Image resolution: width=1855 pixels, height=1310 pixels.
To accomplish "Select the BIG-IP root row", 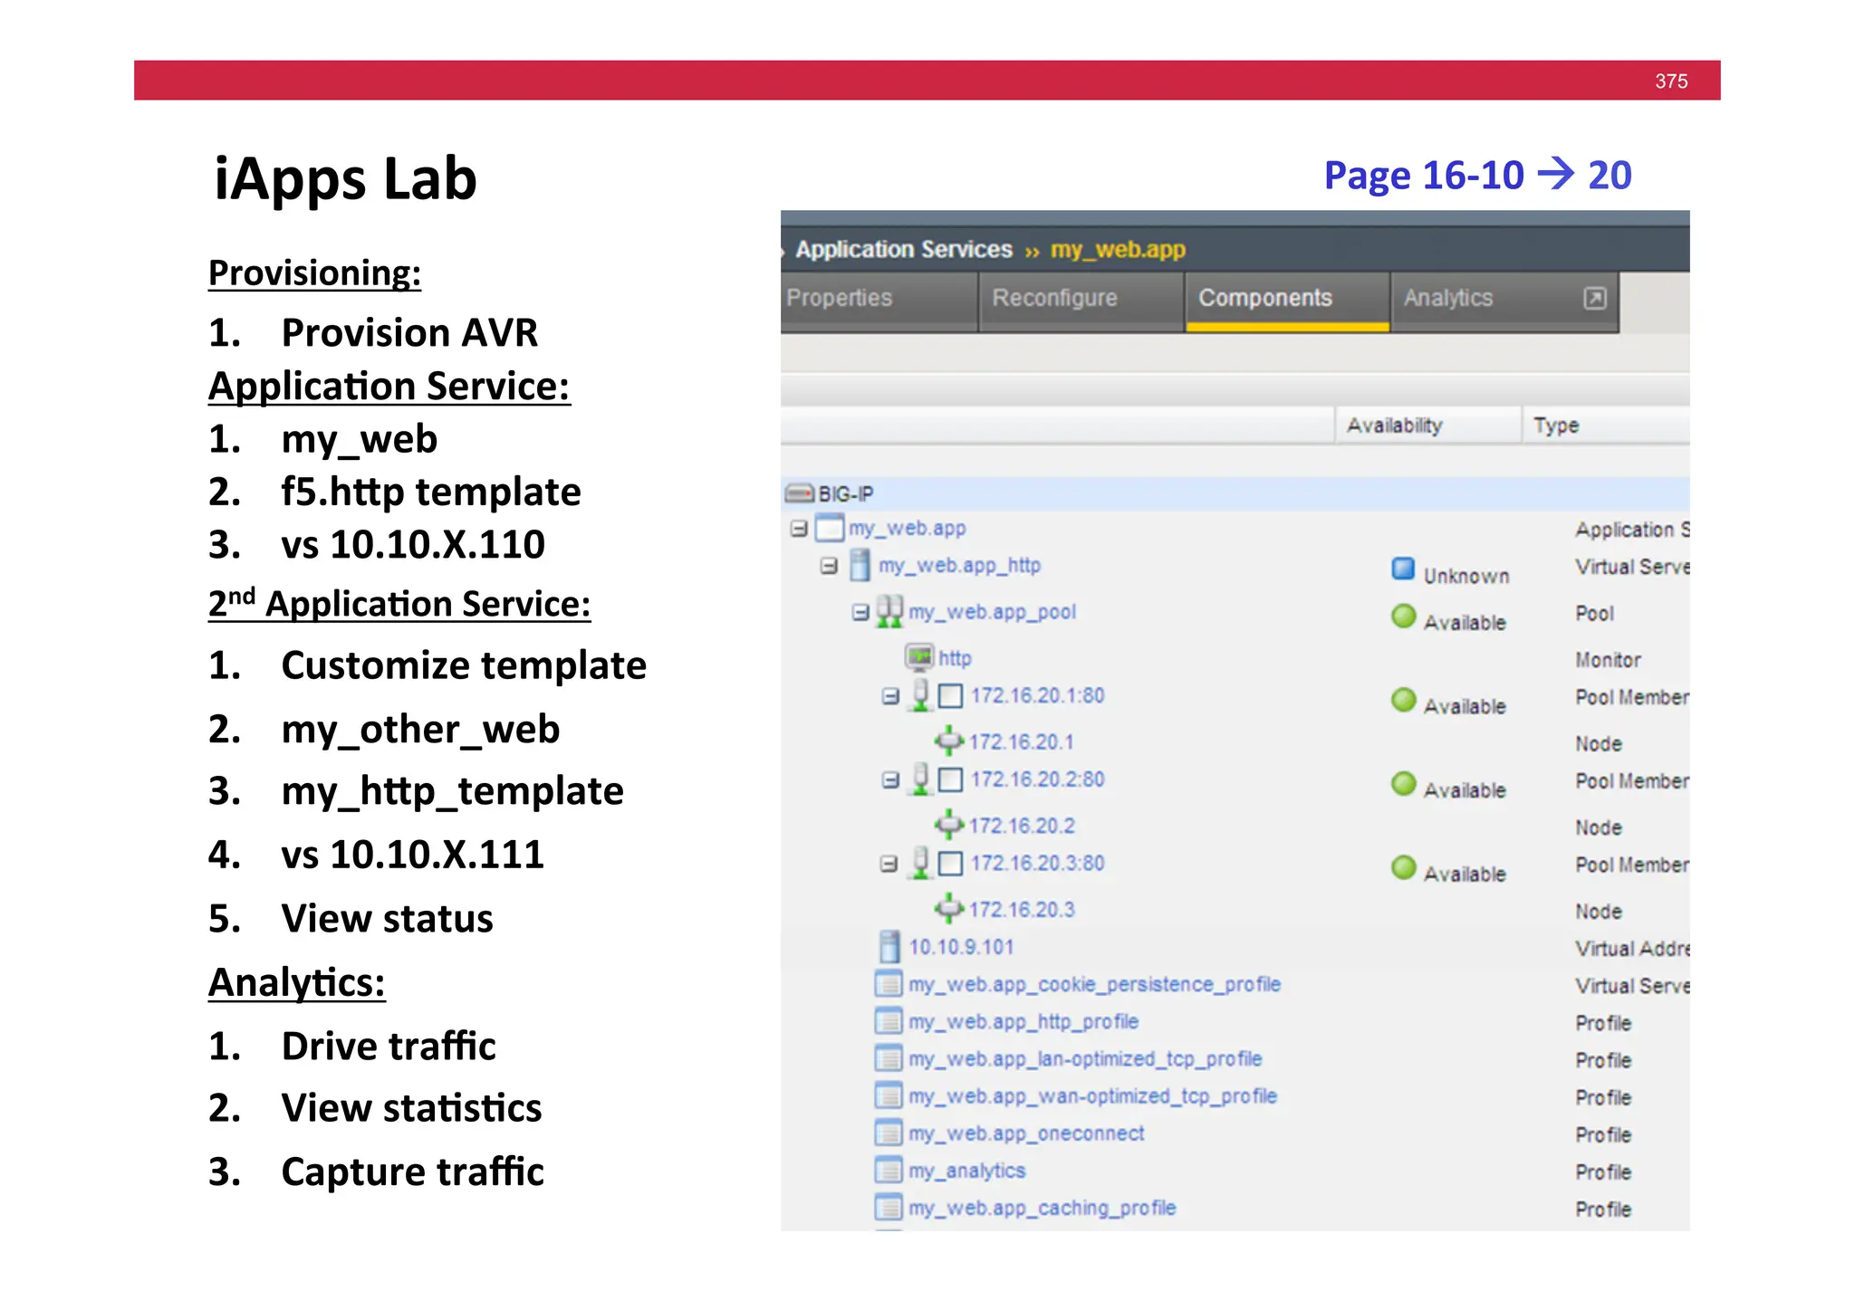I will 1235,493.
